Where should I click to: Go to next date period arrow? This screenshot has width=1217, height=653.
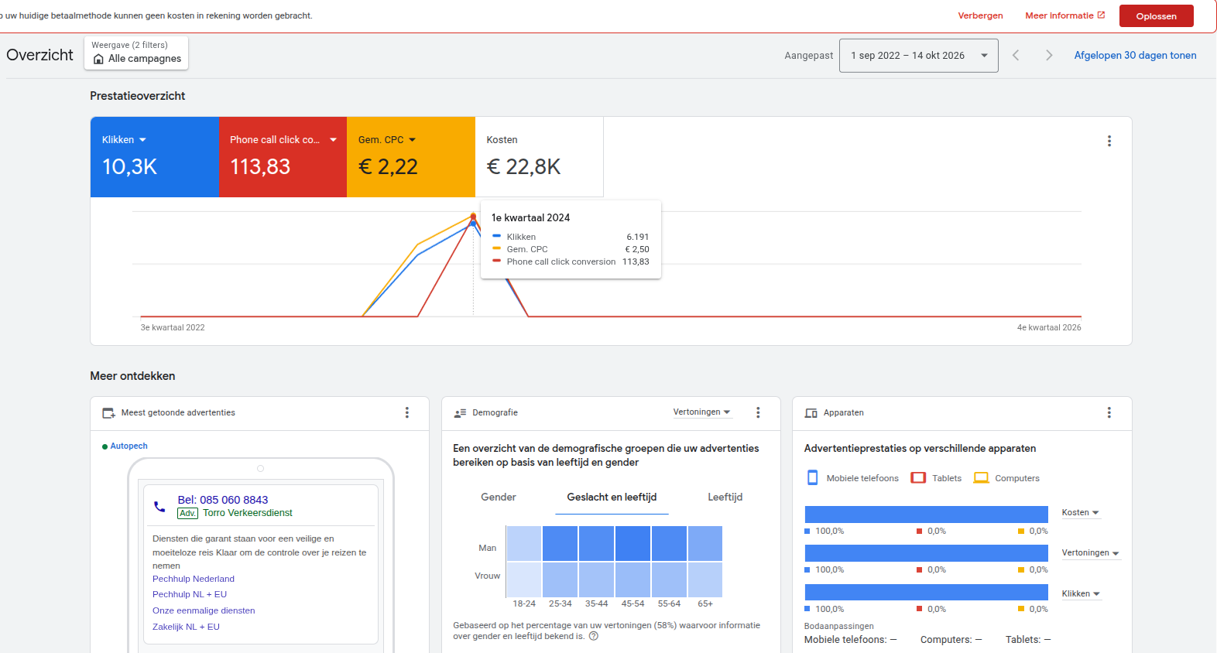(x=1049, y=55)
